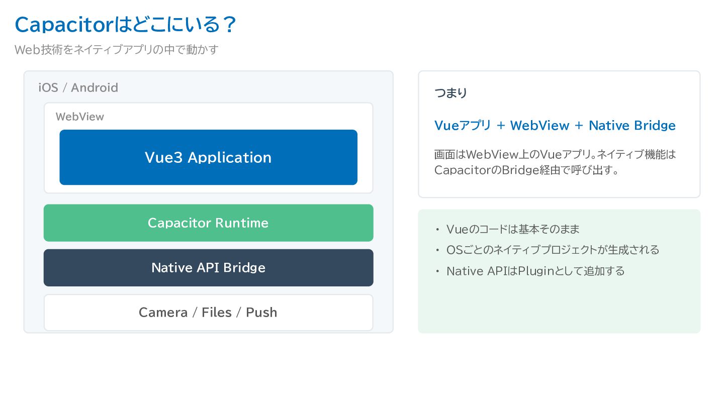
Task: Click the first bullet dot before Vueのコード
Action: pyautogui.click(x=437, y=230)
